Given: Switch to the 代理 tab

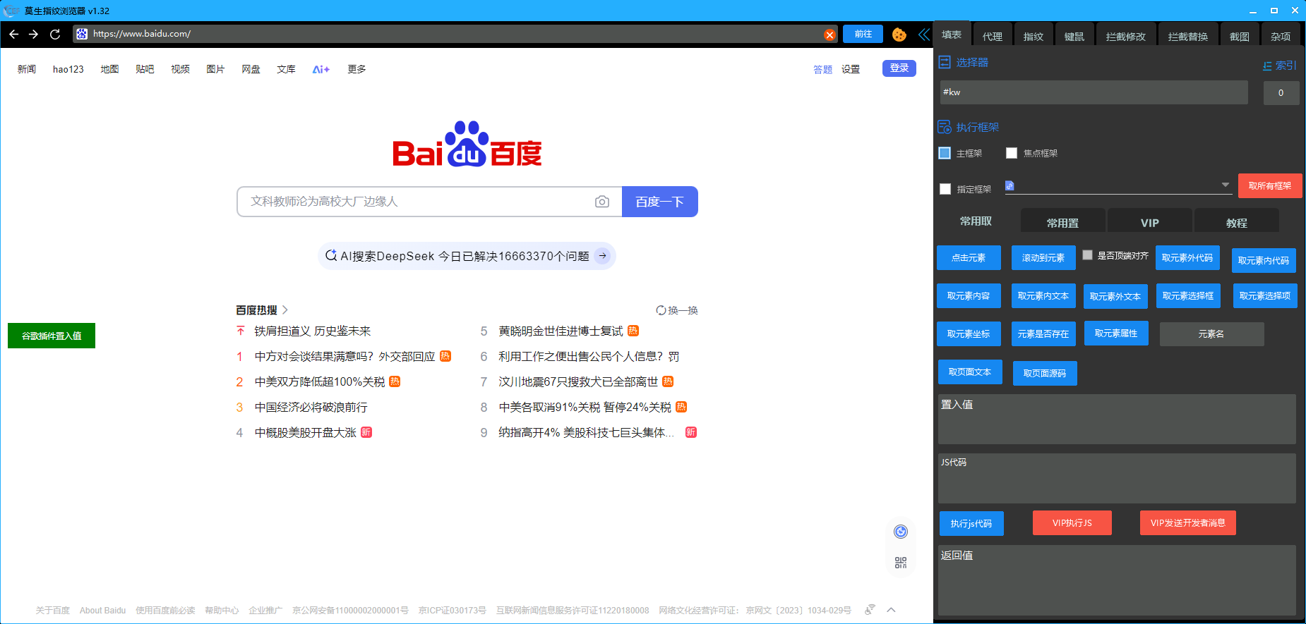Looking at the screenshot, I should (x=992, y=37).
